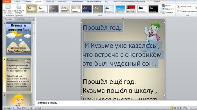Switch to the Вид ribbon tab
Image resolution: width=197 pixels, height=110 pixels.
[x=107, y=2]
